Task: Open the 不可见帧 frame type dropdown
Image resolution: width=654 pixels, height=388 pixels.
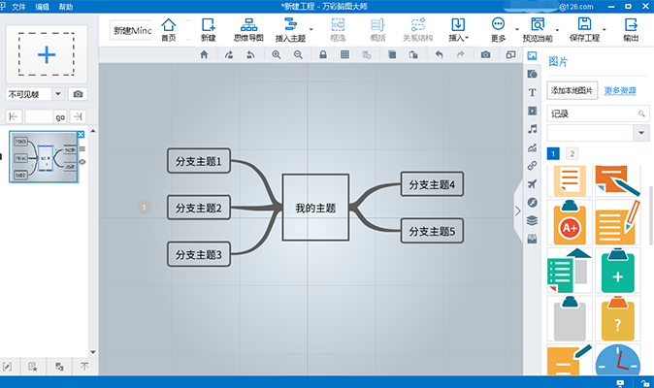Action: pos(58,94)
